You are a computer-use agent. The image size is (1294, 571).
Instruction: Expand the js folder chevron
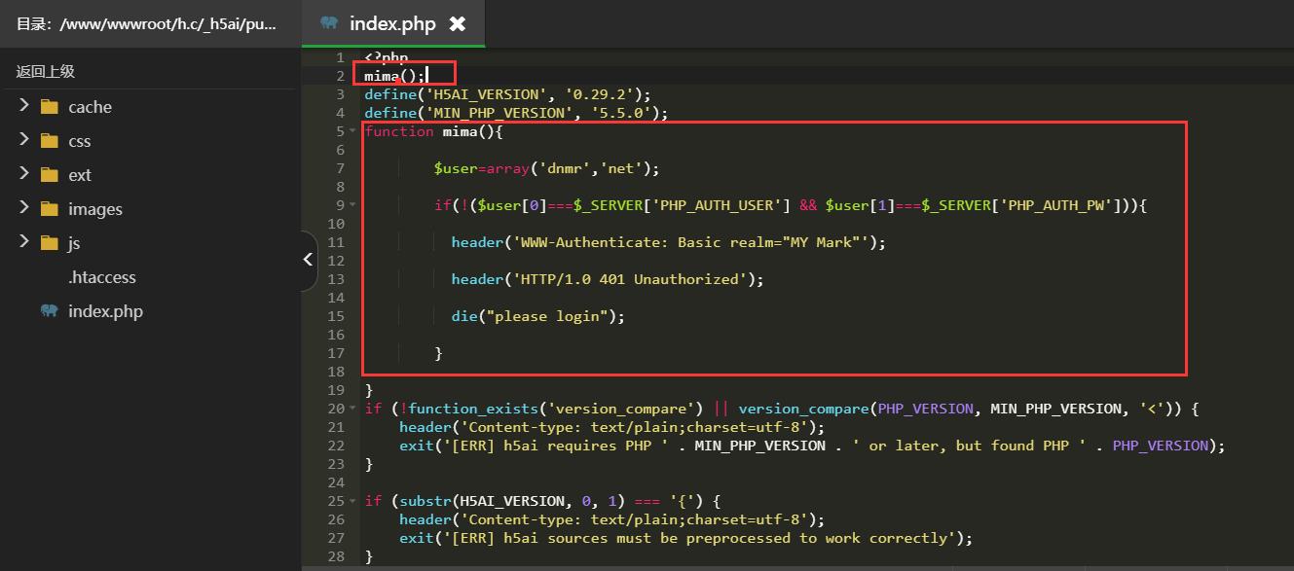(23, 242)
